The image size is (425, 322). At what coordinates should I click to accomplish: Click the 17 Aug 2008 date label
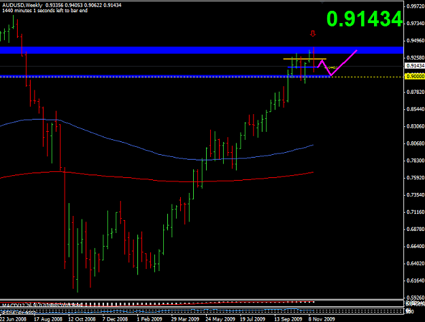click(48, 319)
